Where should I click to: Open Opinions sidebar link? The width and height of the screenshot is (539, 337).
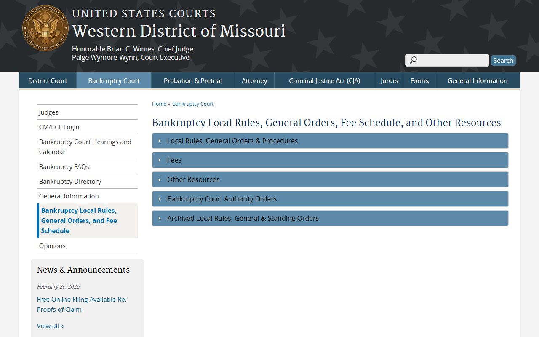[x=87, y=246]
